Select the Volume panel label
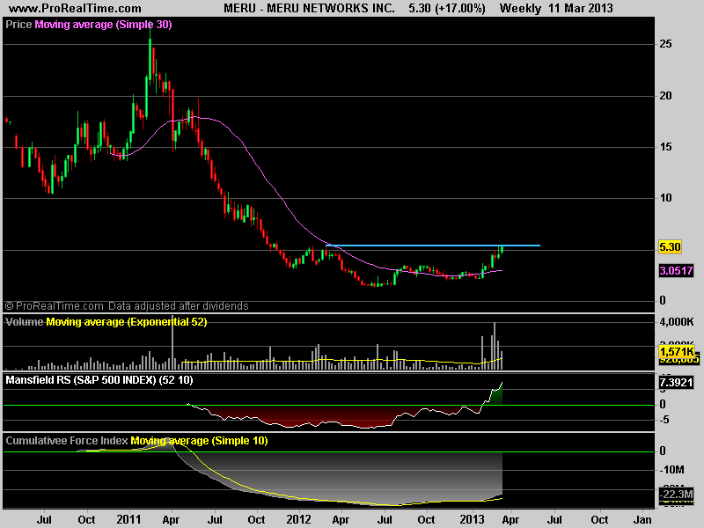 (25, 323)
